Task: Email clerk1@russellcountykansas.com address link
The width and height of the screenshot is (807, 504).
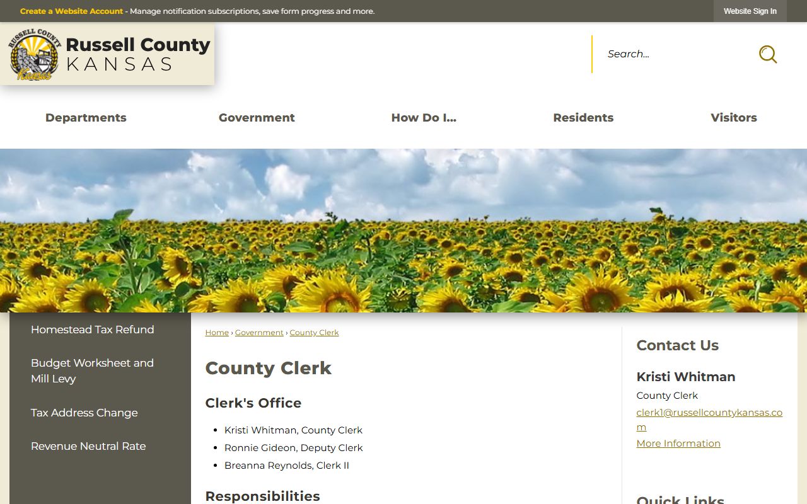Action: pyautogui.click(x=709, y=420)
